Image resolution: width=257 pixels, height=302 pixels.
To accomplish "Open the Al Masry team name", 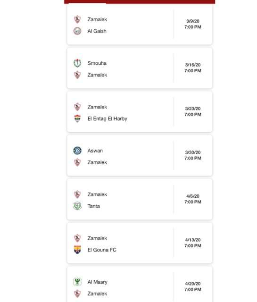I will pos(97,282).
